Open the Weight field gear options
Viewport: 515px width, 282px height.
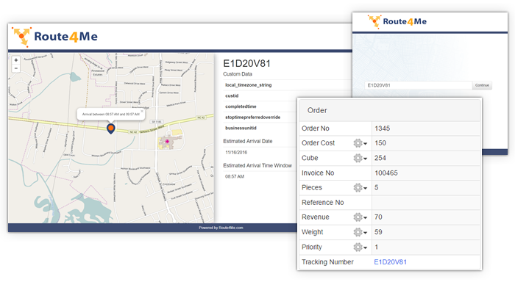point(360,232)
